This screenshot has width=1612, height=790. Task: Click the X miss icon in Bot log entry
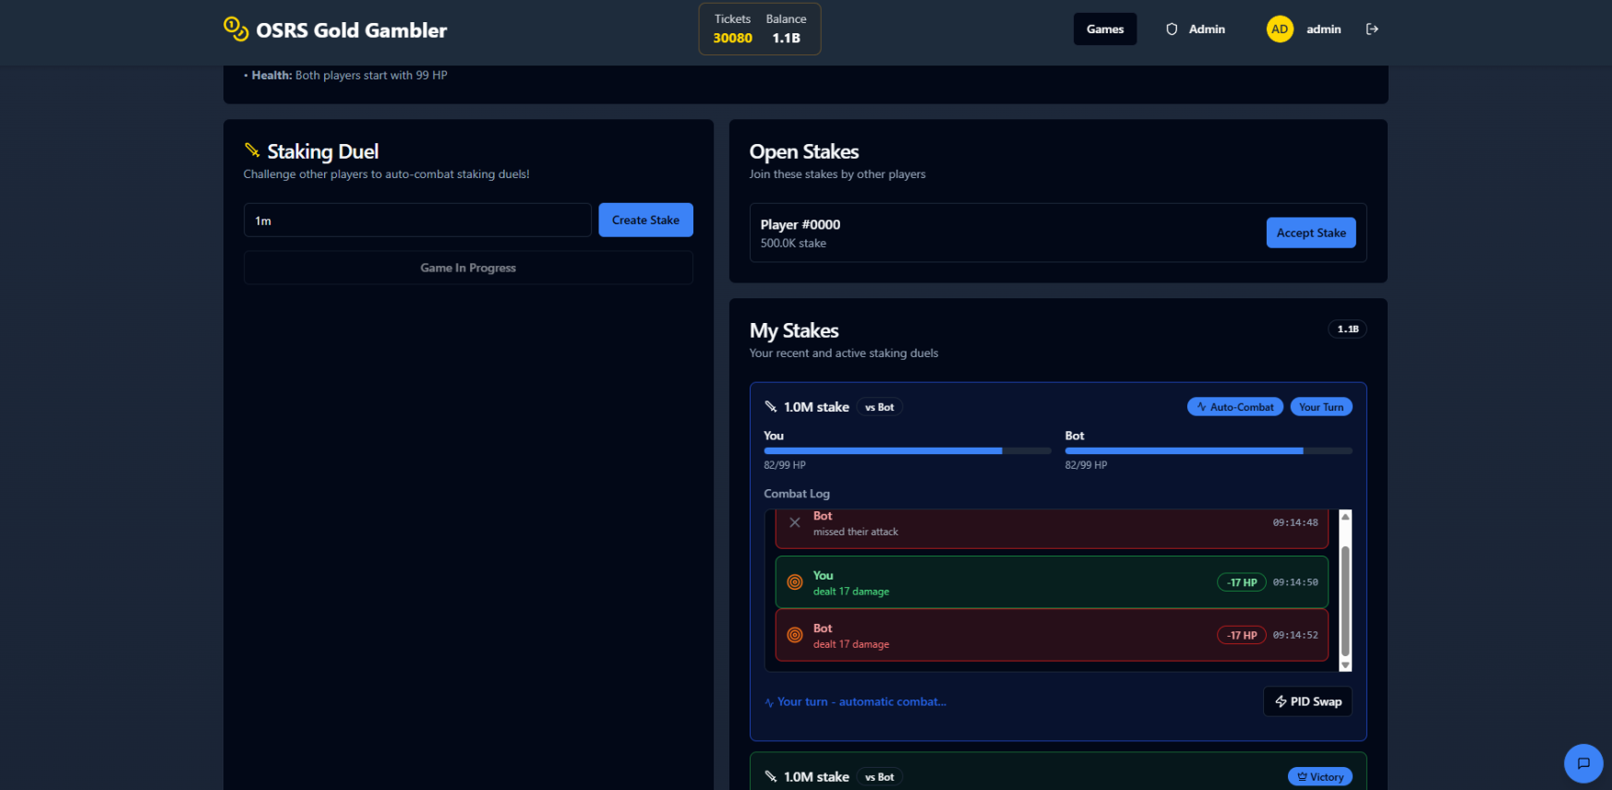click(794, 523)
